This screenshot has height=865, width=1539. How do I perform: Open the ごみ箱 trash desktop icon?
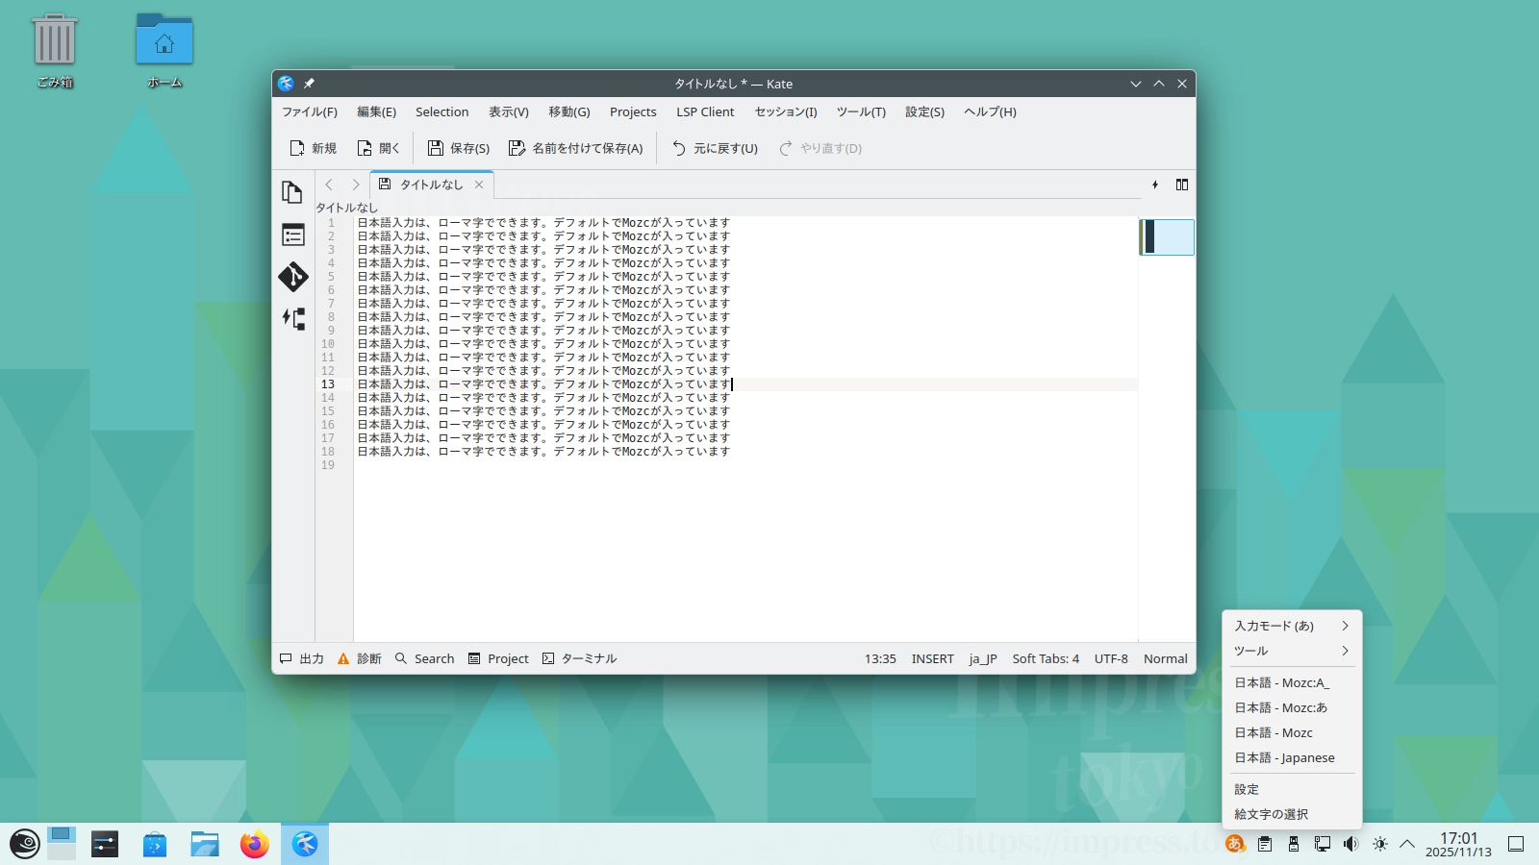tap(55, 51)
